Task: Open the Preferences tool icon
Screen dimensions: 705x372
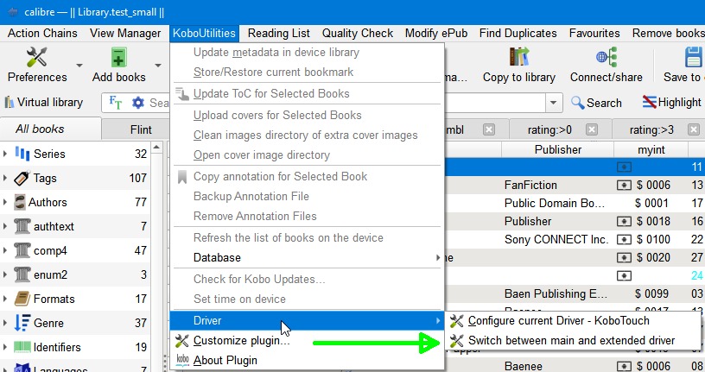Action: (36, 57)
